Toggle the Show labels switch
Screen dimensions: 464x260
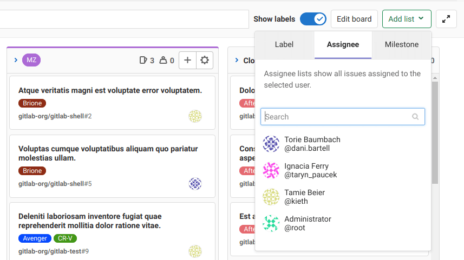pyautogui.click(x=313, y=19)
